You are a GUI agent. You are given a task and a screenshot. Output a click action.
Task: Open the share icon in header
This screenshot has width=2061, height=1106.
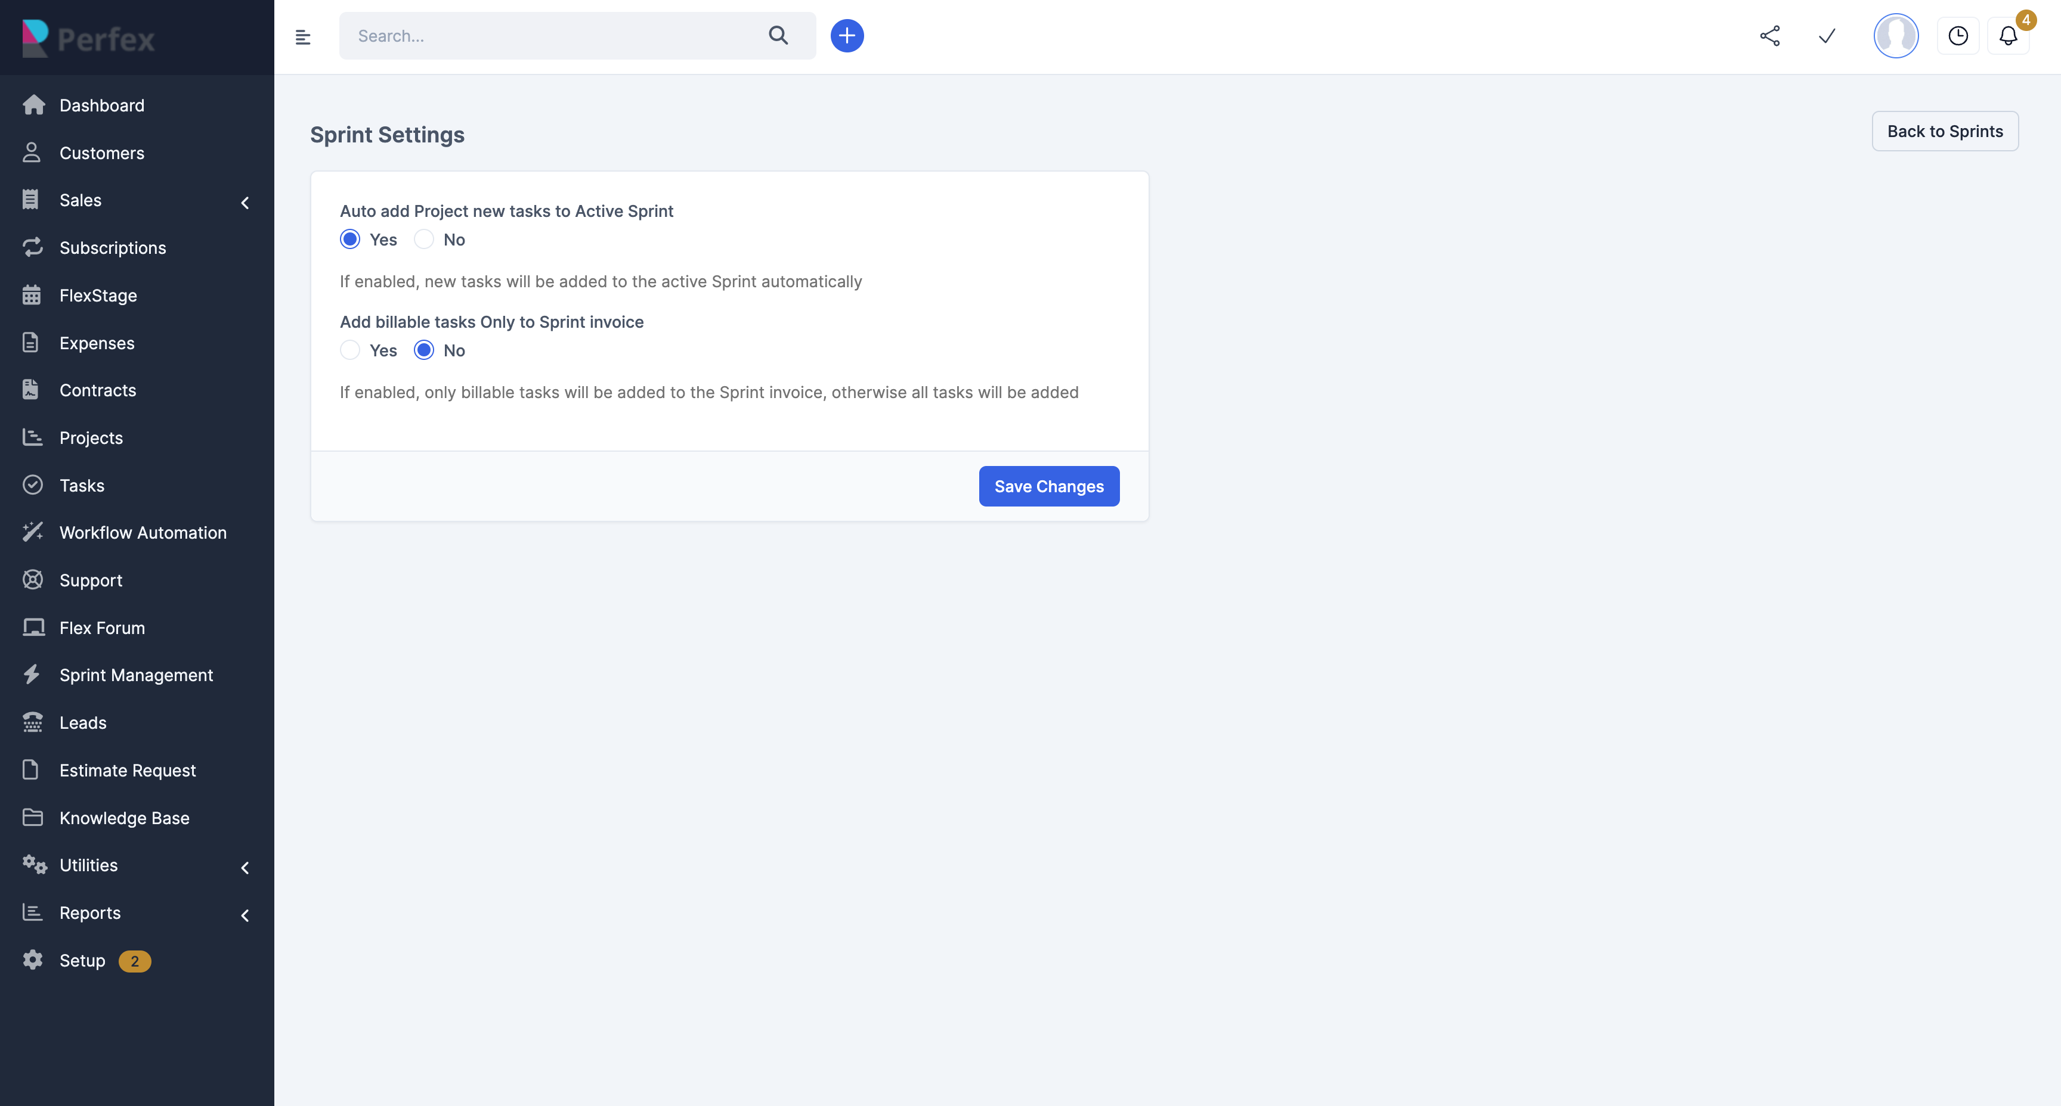(1770, 36)
